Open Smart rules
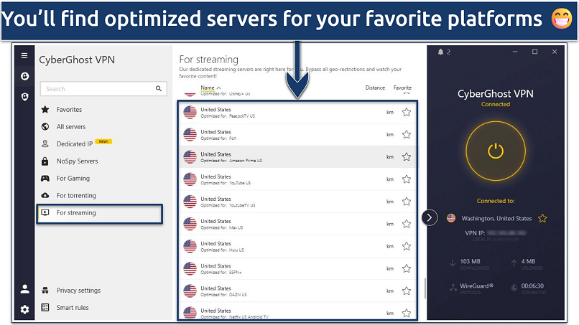This screenshot has height=325, width=579. coord(73,308)
